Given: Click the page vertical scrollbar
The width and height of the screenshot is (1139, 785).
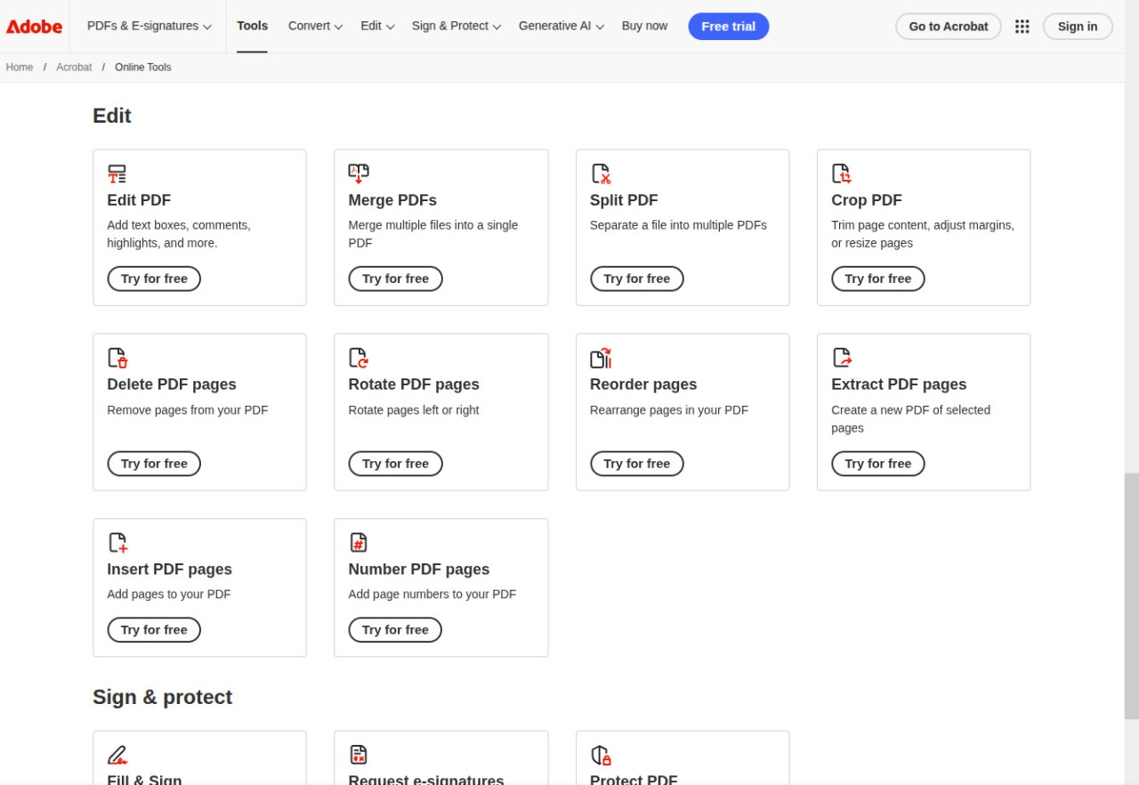Looking at the screenshot, I should 1131,595.
